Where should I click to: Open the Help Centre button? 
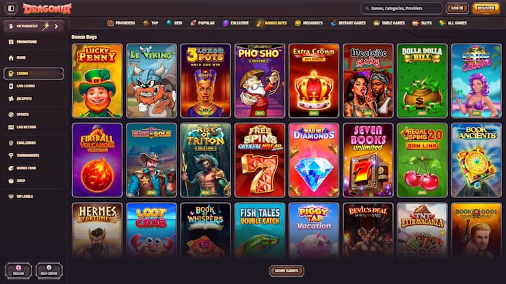click(49, 270)
